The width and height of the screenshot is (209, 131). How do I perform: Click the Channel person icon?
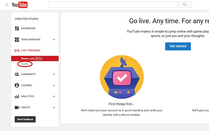[x=17, y=85]
